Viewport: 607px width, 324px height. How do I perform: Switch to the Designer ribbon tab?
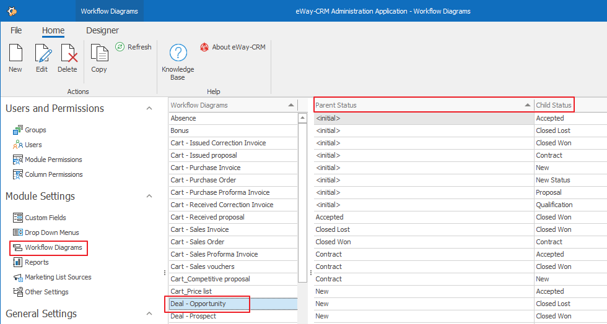[x=103, y=30]
